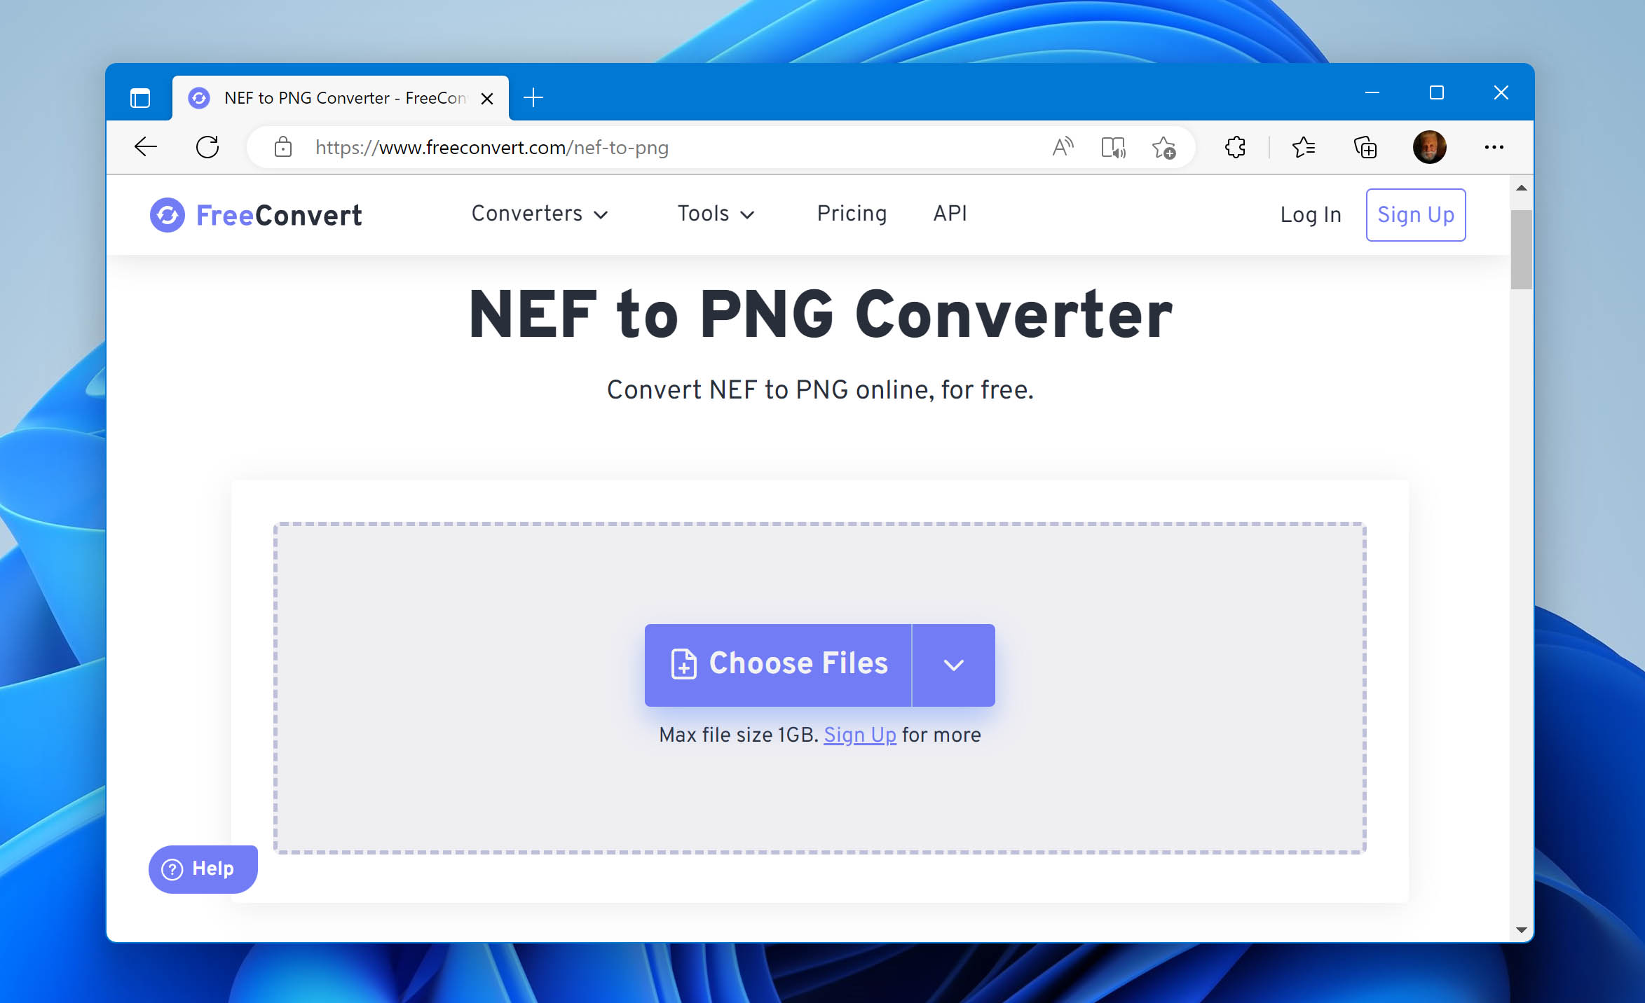Expand the Converters menu dropdown
This screenshot has height=1003, width=1645.
click(x=538, y=214)
